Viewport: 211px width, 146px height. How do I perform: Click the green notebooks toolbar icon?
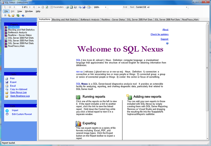pyautogui.click(x=18, y=15)
